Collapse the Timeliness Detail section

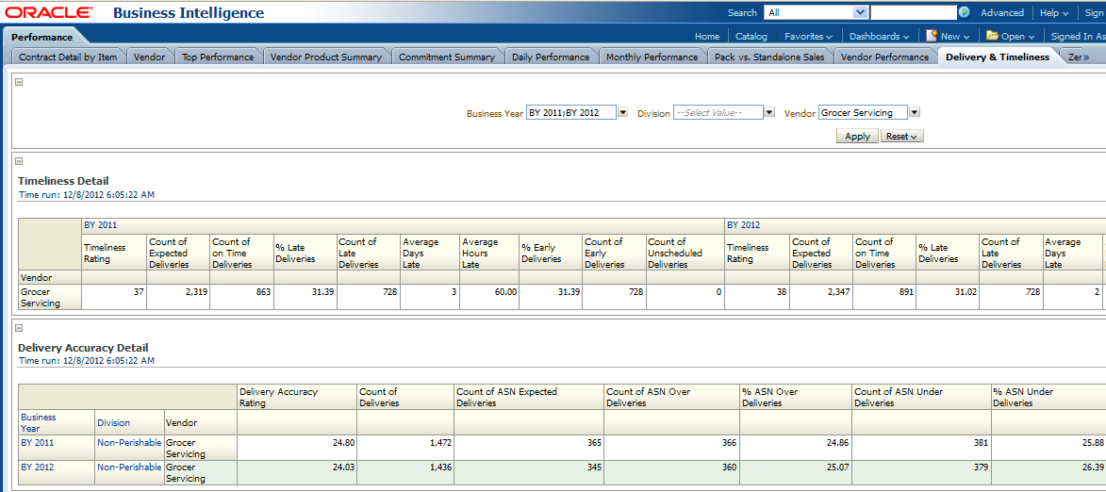[x=19, y=161]
